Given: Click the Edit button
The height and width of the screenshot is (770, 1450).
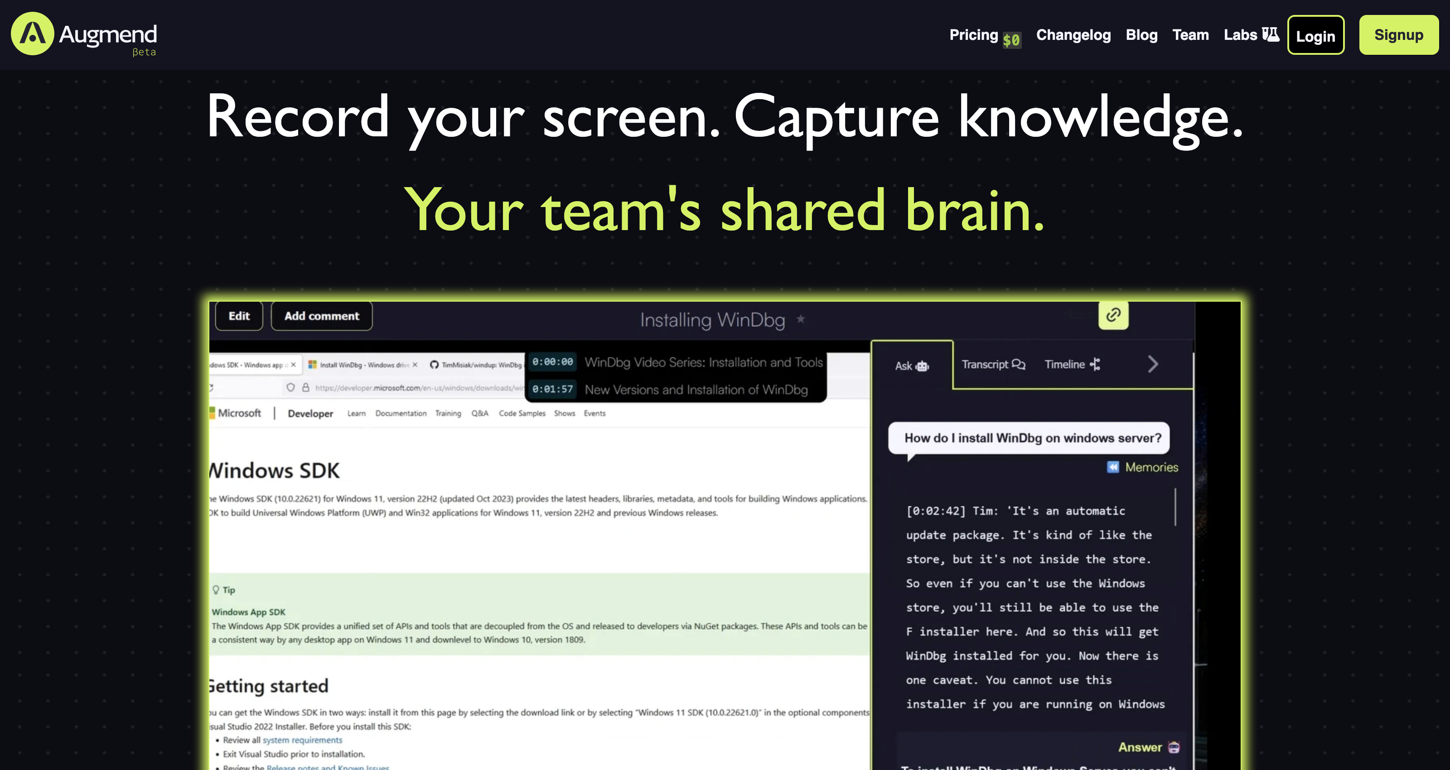Looking at the screenshot, I should pyautogui.click(x=239, y=316).
